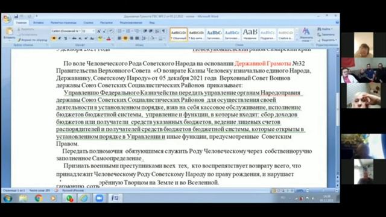This screenshot has height=217, width=386.
Task: Apply the red font color
Action: click(109, 39)
